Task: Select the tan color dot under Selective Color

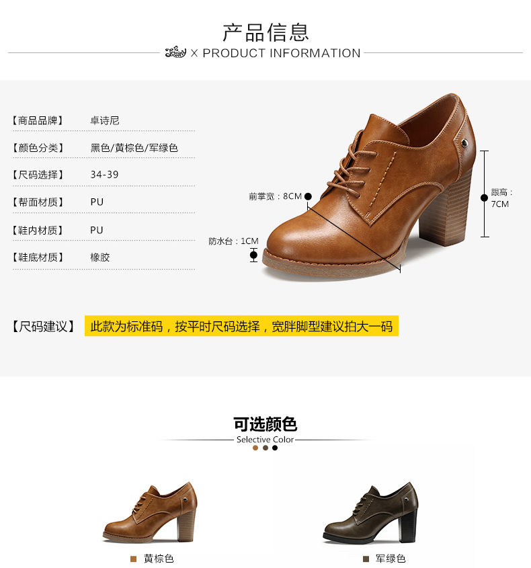Action: pos(255,448)
